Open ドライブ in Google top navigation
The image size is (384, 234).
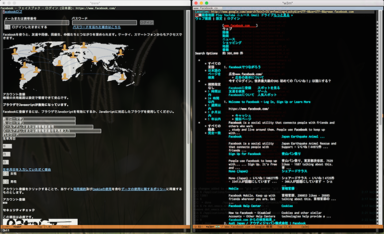coord(267,15)
